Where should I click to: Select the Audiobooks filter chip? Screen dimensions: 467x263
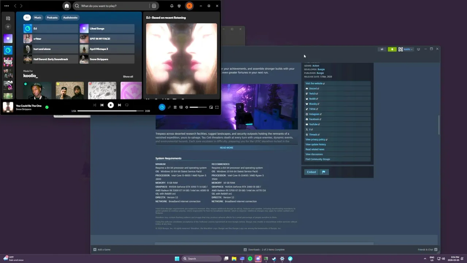tap(70, 18)
